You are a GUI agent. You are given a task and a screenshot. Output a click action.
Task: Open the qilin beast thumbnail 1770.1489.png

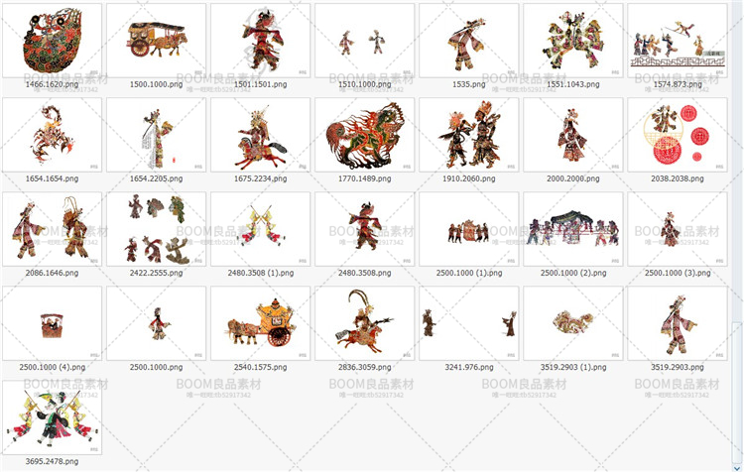pos(364,135)
